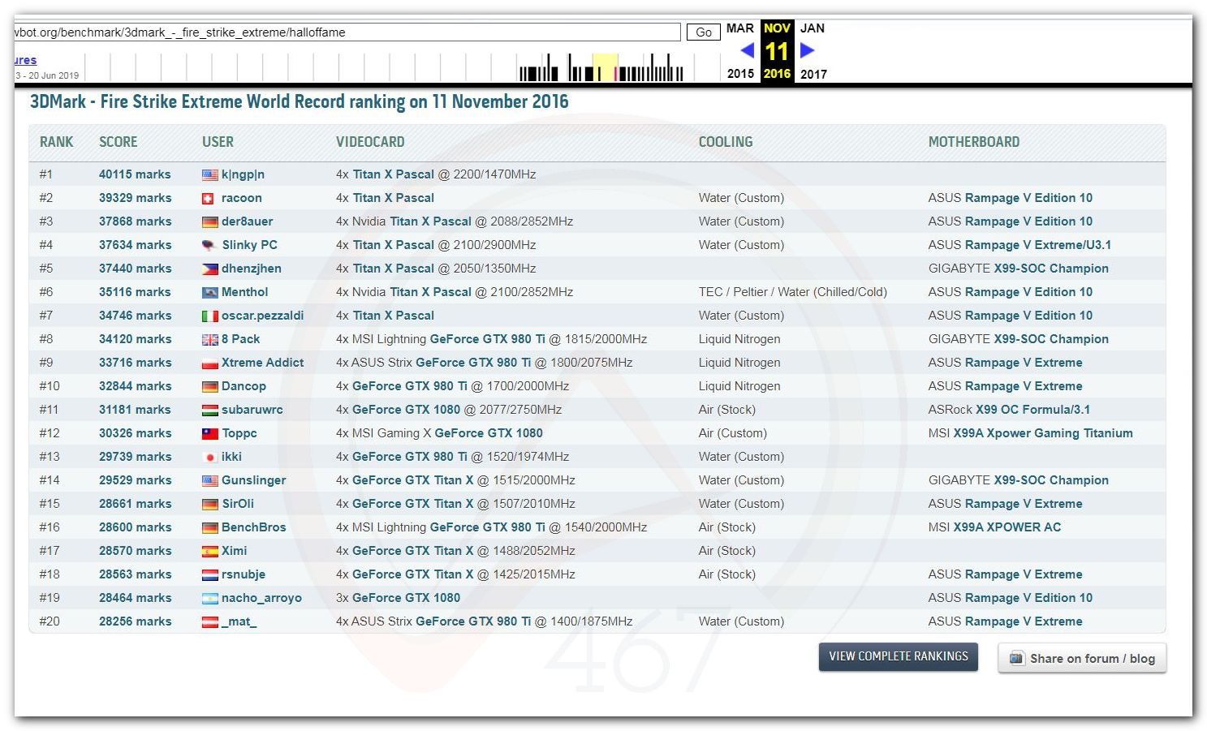Click the Polish flag next to Xtreme Addict
1207x731 pixels.
(210, 363)
